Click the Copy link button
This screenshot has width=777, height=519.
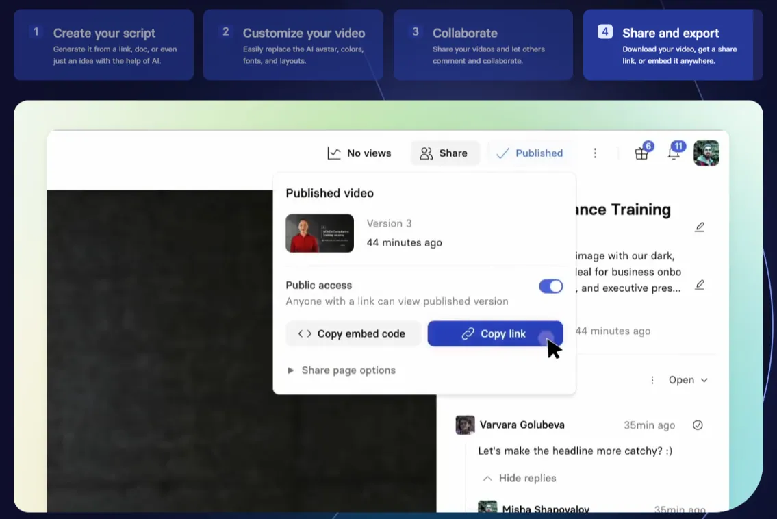(x=495, y=333)
